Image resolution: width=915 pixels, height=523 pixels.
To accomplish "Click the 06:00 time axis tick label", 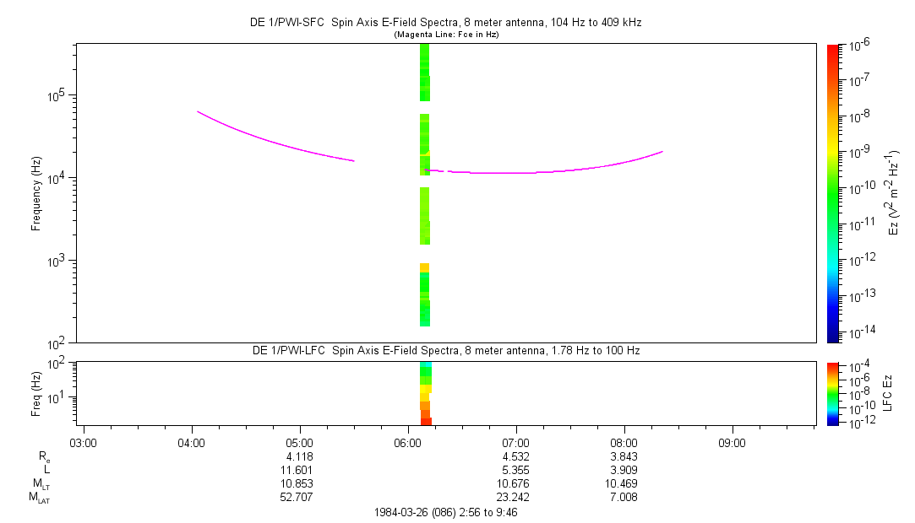I will point(407,443).
